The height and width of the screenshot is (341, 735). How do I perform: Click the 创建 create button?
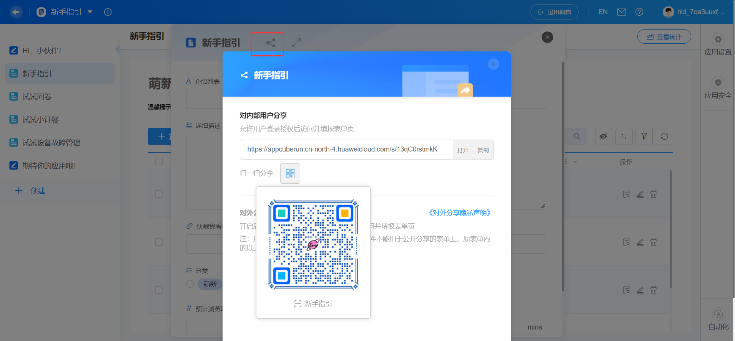pyautogui.click(x=30, y=191)
